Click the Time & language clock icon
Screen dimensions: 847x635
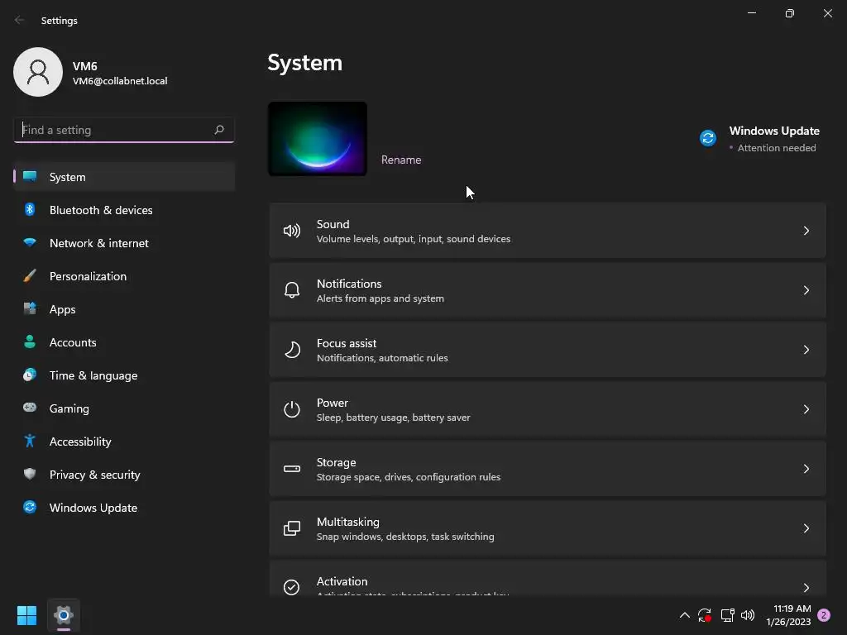point(30,375)
